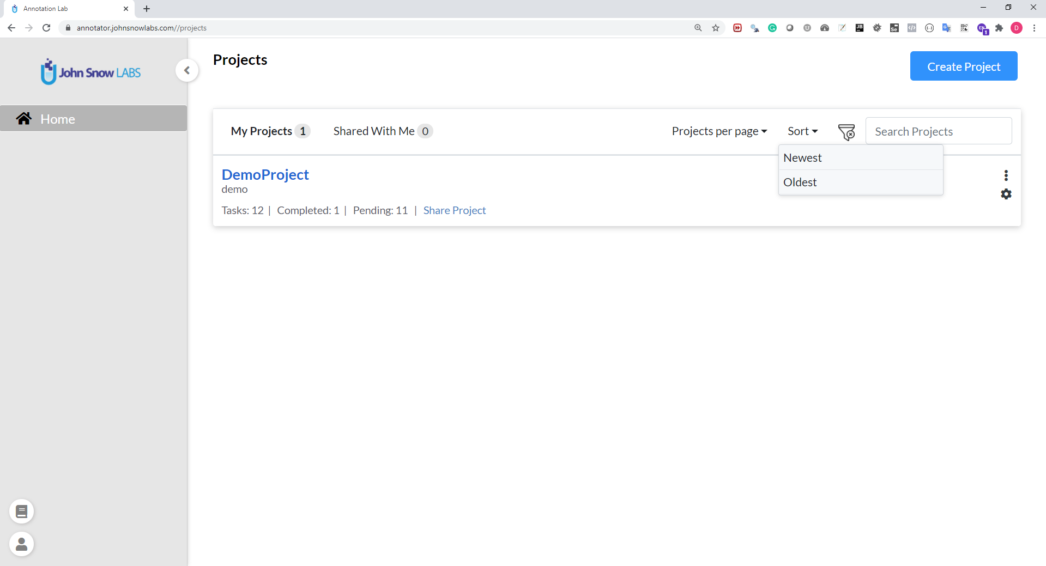Open the Projects per page dropdown
Viewport: 1046px width, 566px height.
tap(719, 131)
